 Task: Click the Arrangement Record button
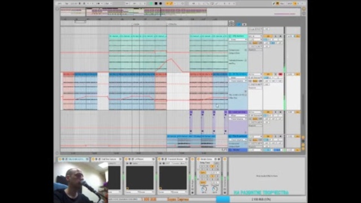pos(161,3)
